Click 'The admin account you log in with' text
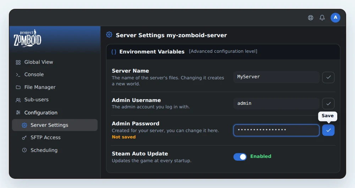 pos(151,107)
